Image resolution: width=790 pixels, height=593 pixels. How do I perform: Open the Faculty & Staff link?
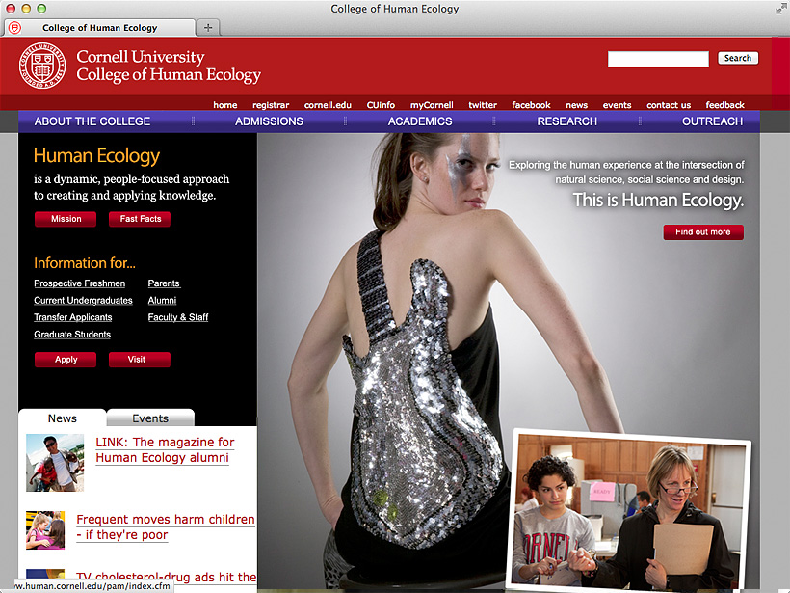click(178, 317)
